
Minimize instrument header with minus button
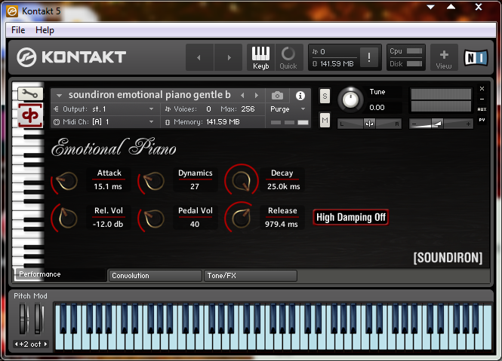[x=482, y=99]
